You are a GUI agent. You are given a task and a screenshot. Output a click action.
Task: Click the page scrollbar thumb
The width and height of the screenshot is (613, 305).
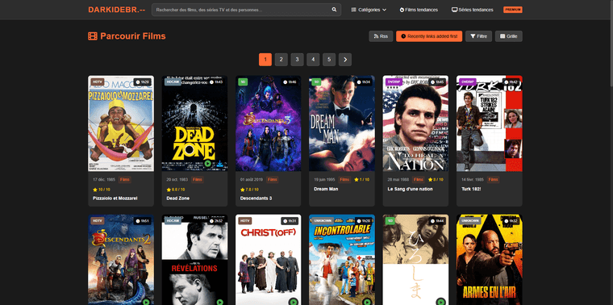[611, 43]
